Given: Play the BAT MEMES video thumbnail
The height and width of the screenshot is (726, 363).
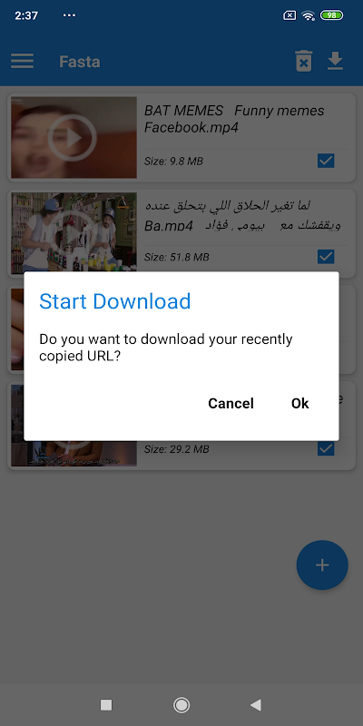Looking at the screenshot, I should point(74,138).
